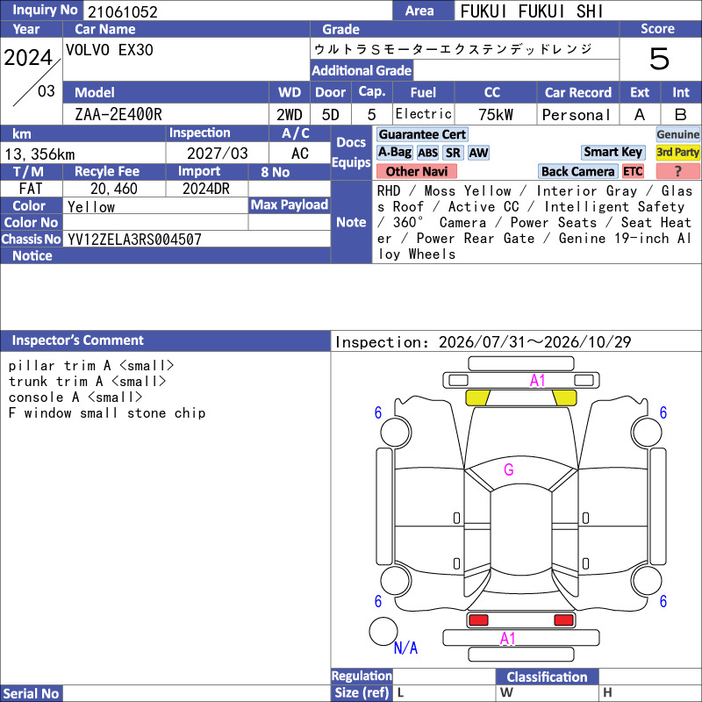Viewport: 702px width, 702px height.
Task: Click comment line console A
Action: point(75,398)
